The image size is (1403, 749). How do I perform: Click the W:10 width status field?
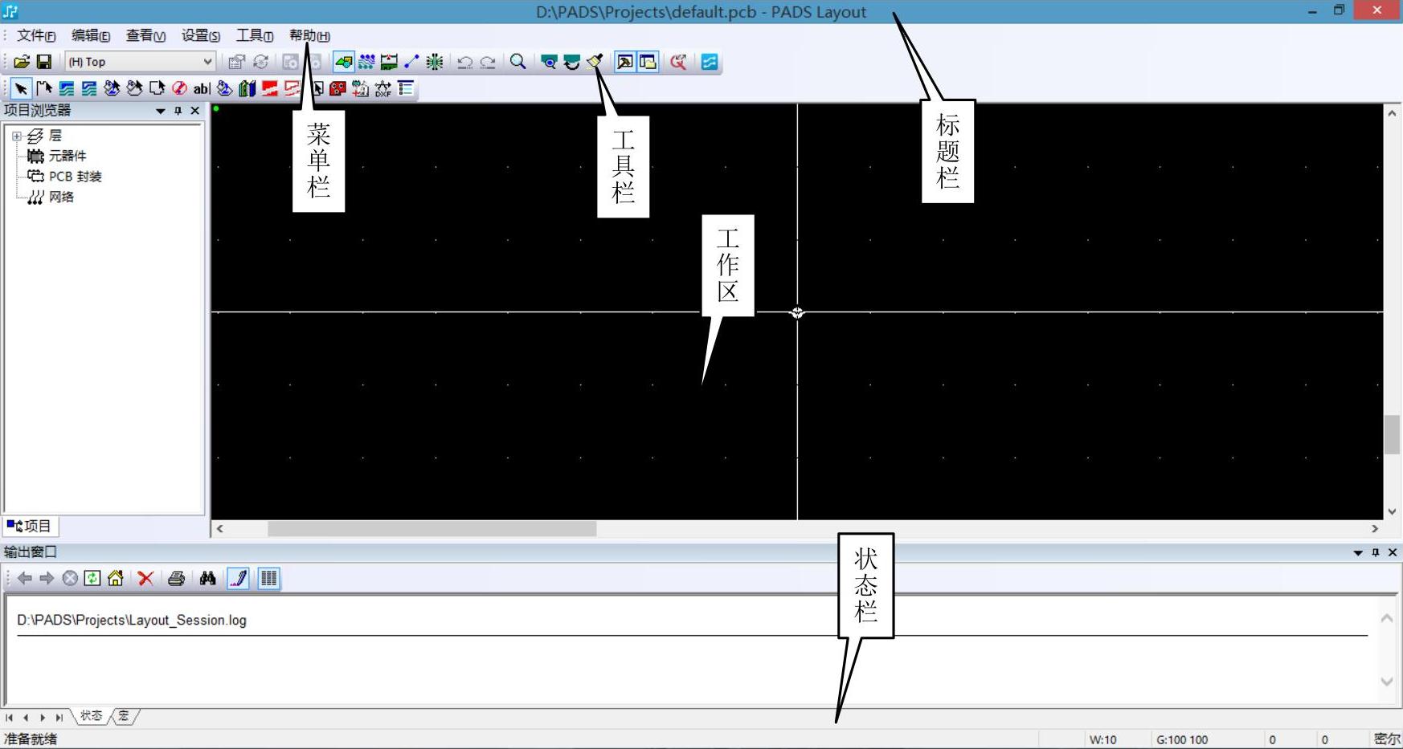coord(1103,739)
